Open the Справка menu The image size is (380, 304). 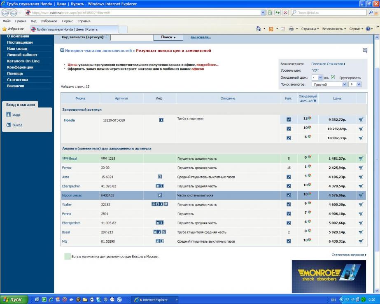point(84,21)
